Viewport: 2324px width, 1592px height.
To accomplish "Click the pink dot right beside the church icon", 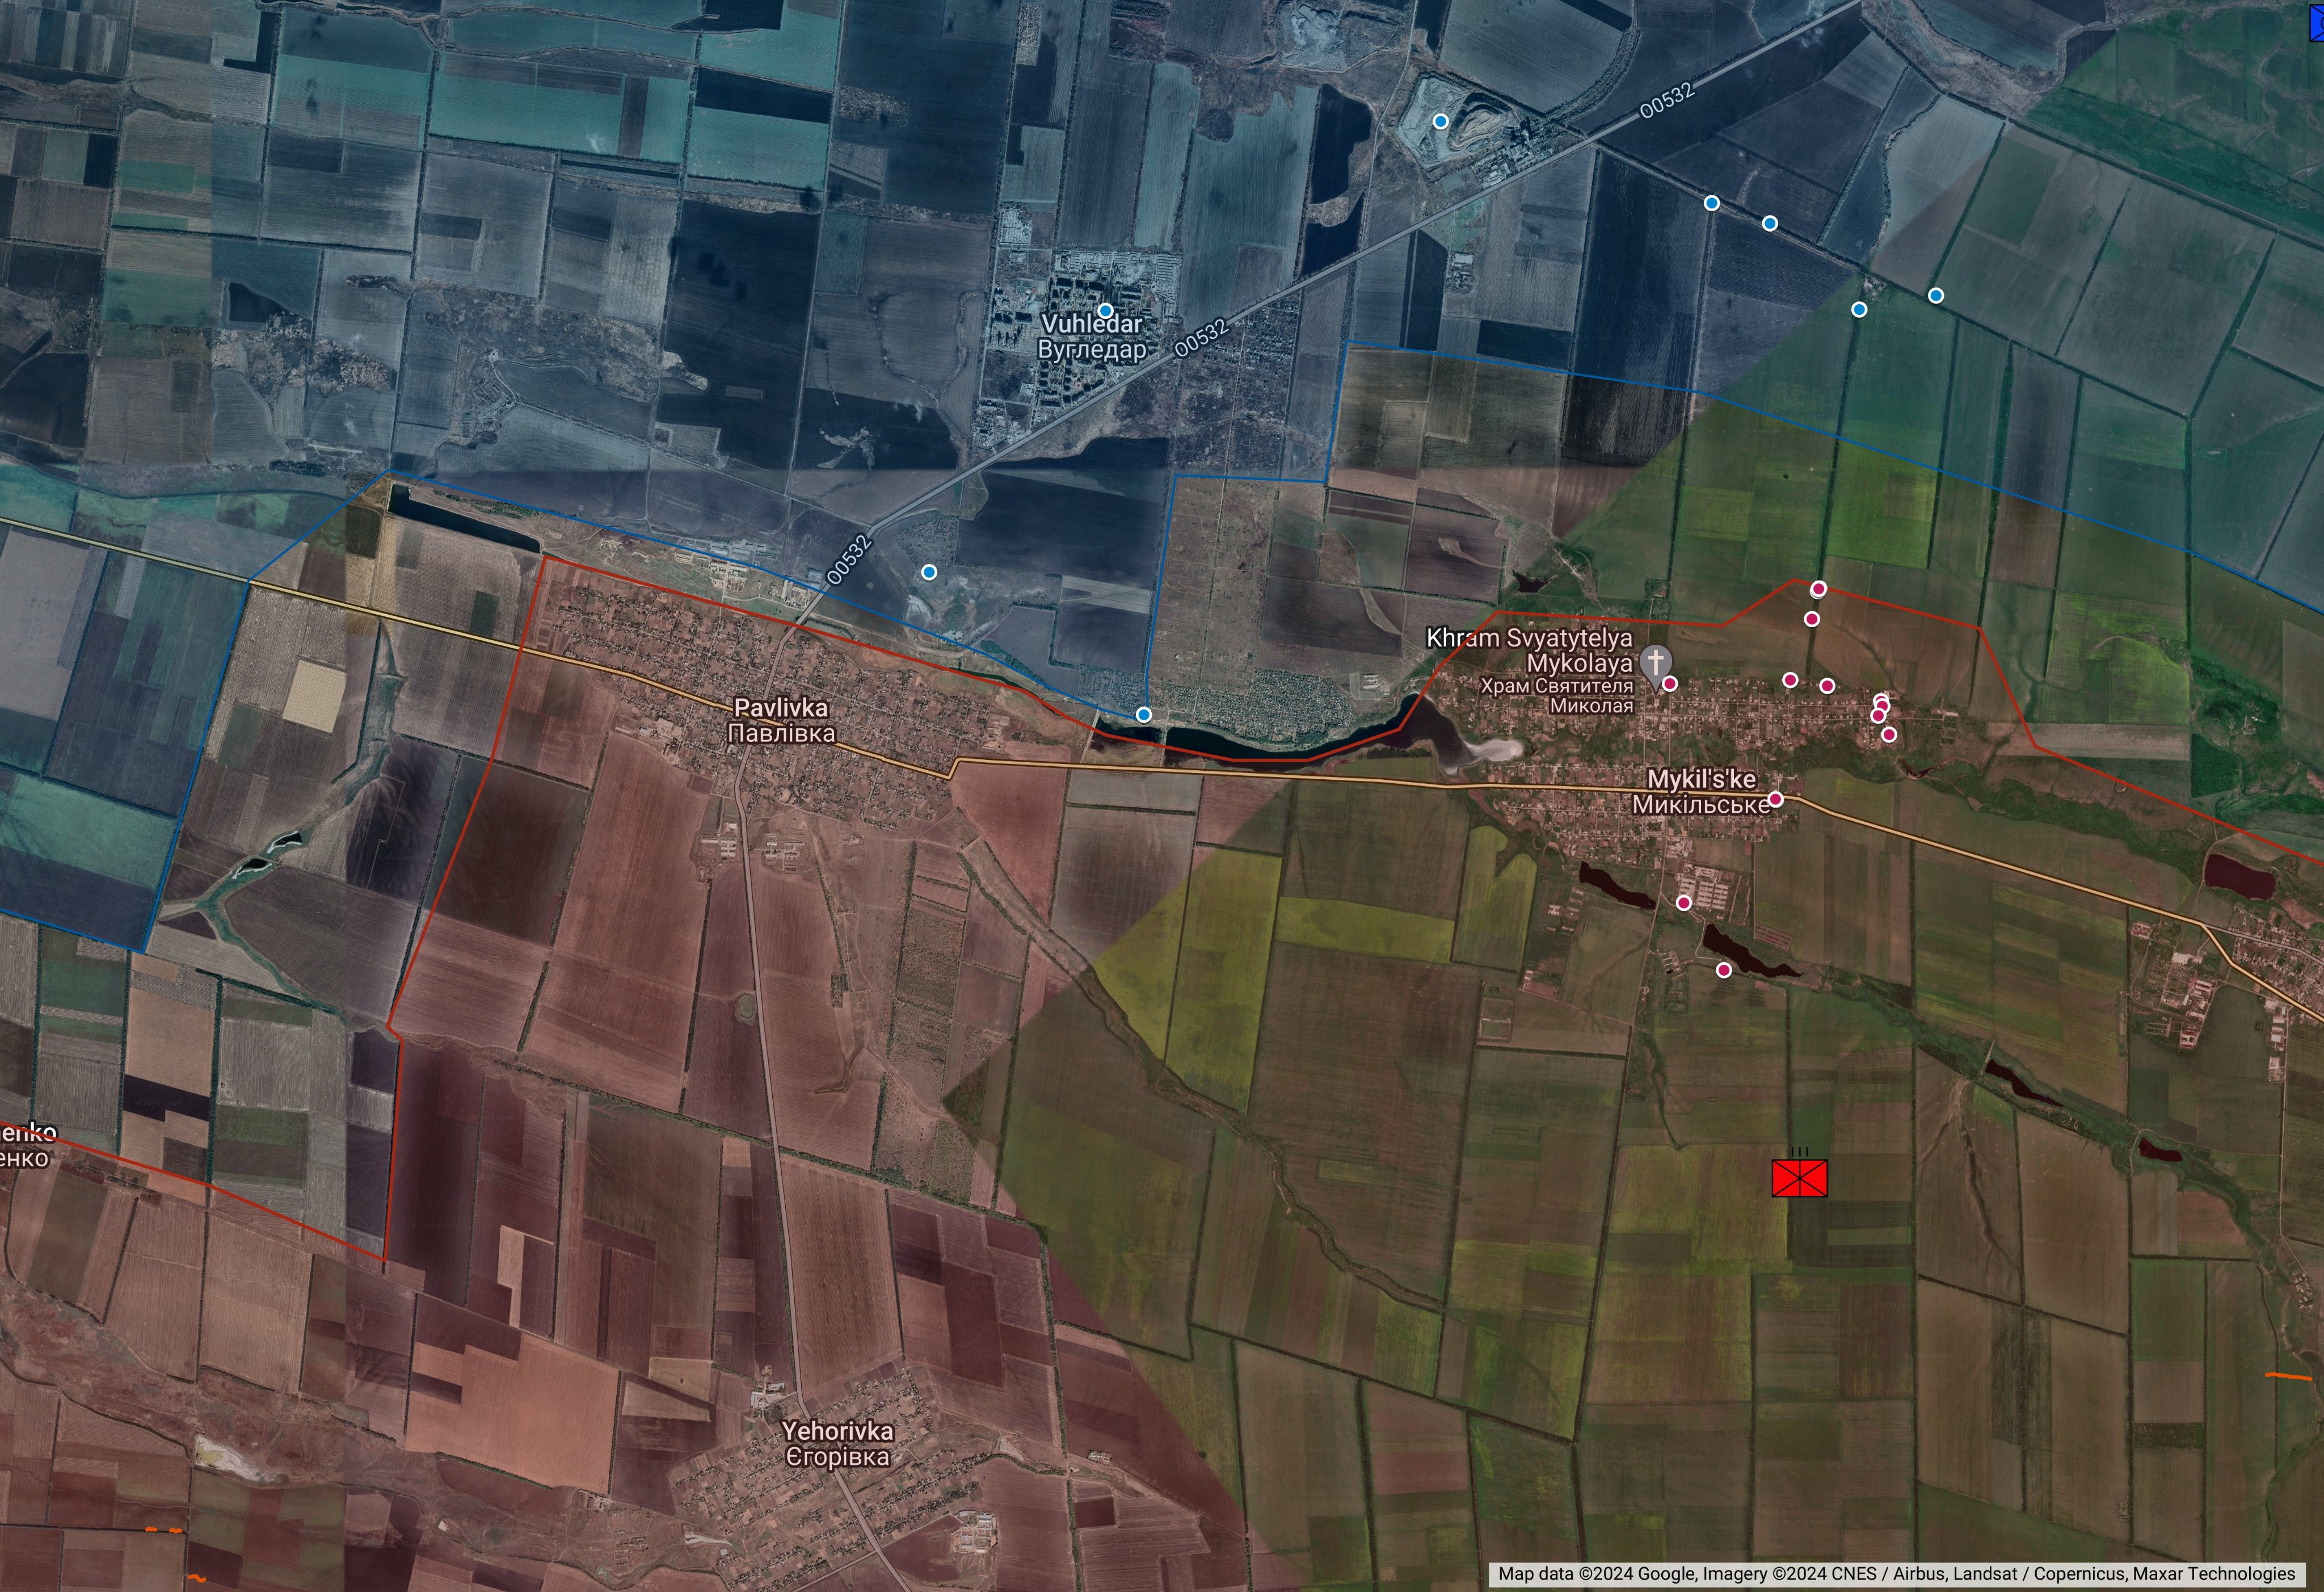I will click(1670, 684).
